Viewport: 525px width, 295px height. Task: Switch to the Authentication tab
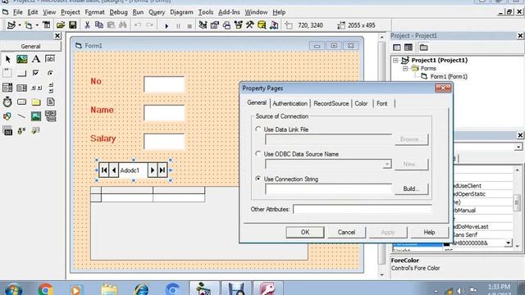click(x=290, y=104)
